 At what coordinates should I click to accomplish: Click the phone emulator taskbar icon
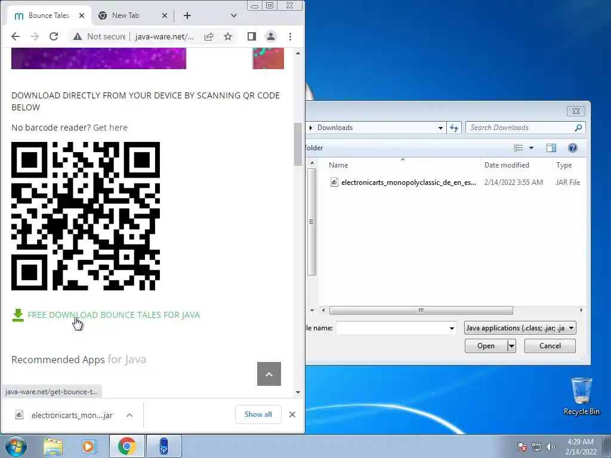click(164, 446)
